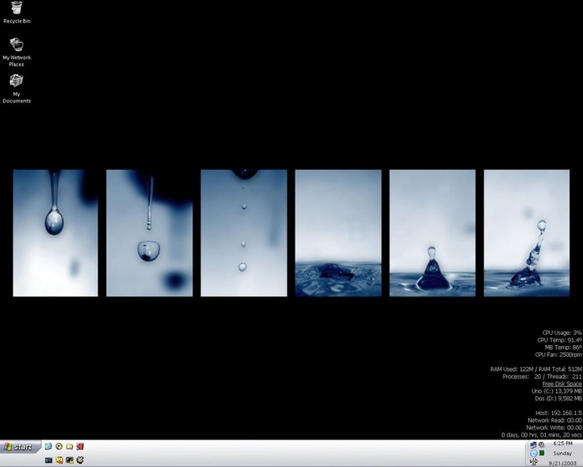Click the yellow smiley messenger quick launch icon
Screen dimensions: 583x467
click(59, 460)
